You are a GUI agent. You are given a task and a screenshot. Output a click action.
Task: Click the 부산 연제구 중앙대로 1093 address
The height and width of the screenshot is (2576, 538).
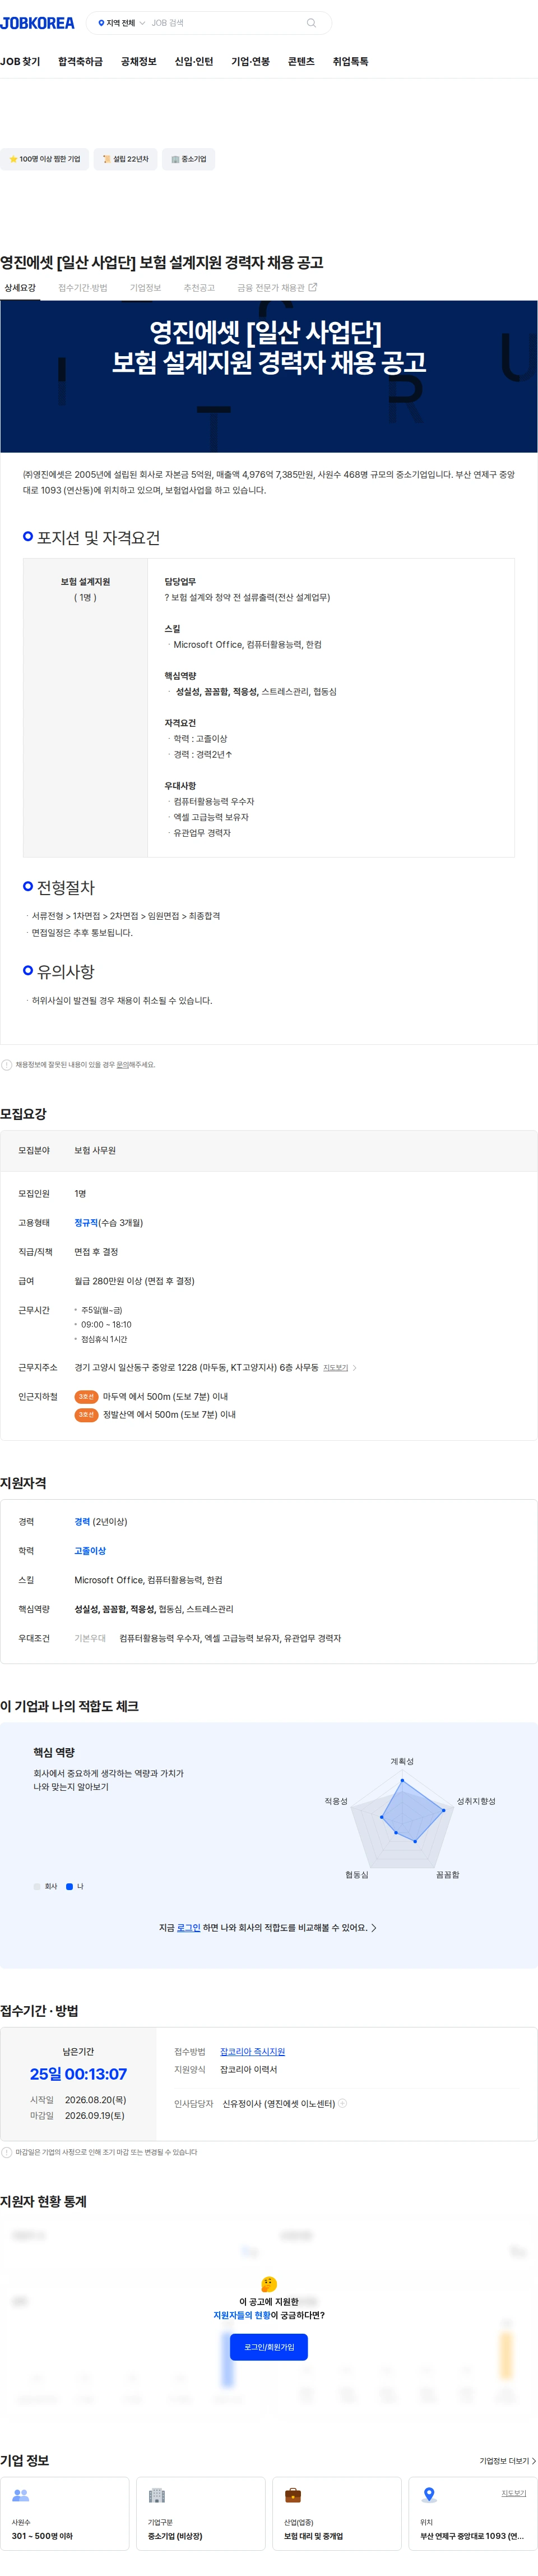tap(472, 2535)
